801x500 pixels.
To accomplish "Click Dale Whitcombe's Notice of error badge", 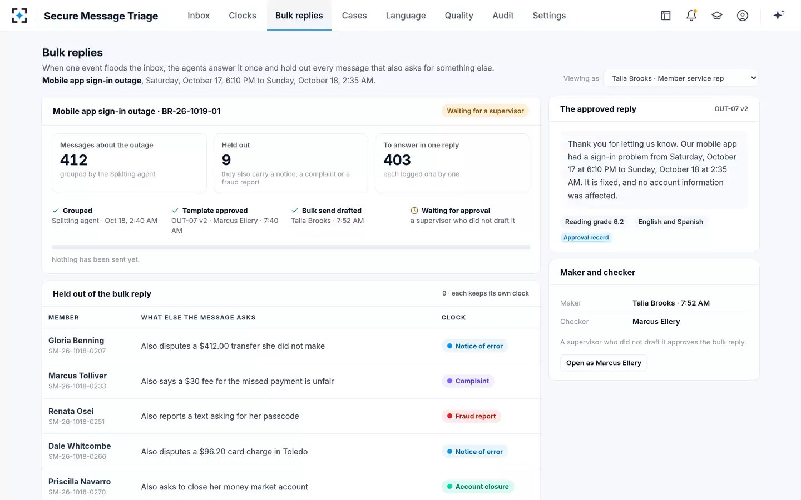I will (x=474, y=452).
